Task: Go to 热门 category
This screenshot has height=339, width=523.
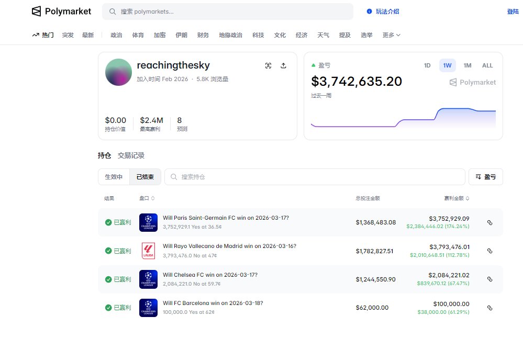Action: coord(43,35)
